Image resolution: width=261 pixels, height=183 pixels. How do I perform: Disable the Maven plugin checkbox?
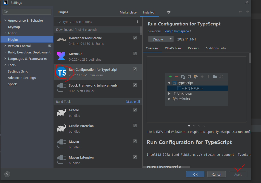pyautogui.click(x=135, y=141)
